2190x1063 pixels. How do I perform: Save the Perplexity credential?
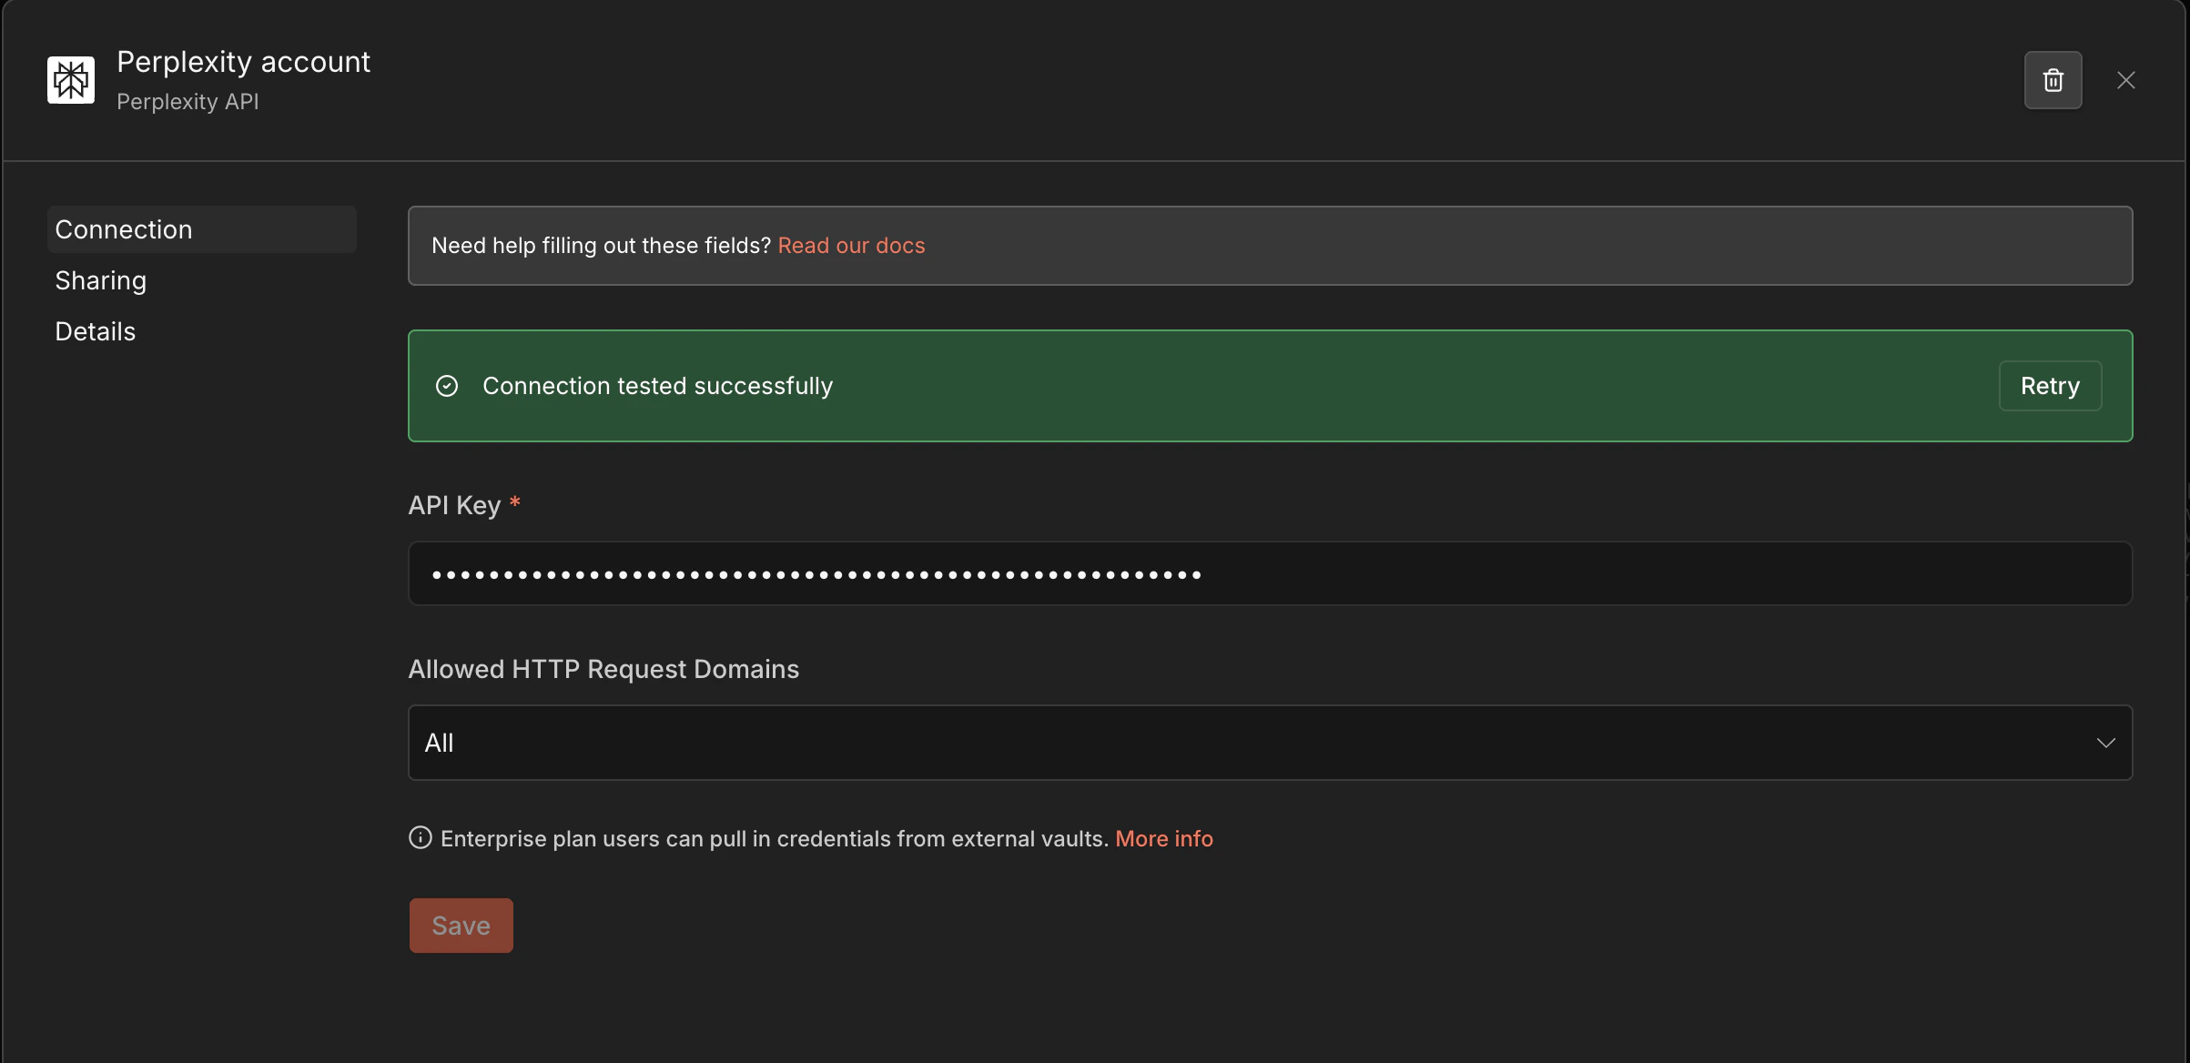click(461, 926)
